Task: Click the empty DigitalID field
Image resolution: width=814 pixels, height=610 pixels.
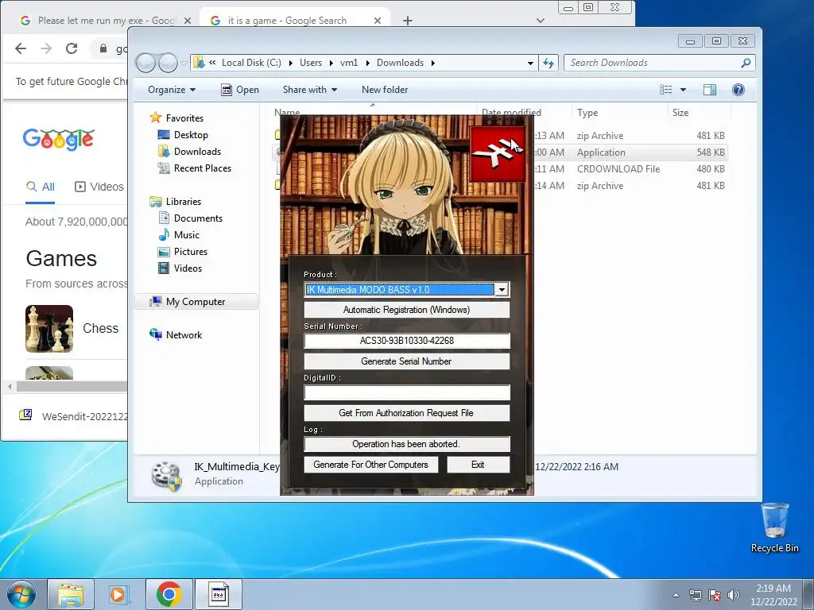Action: [406, 392]
